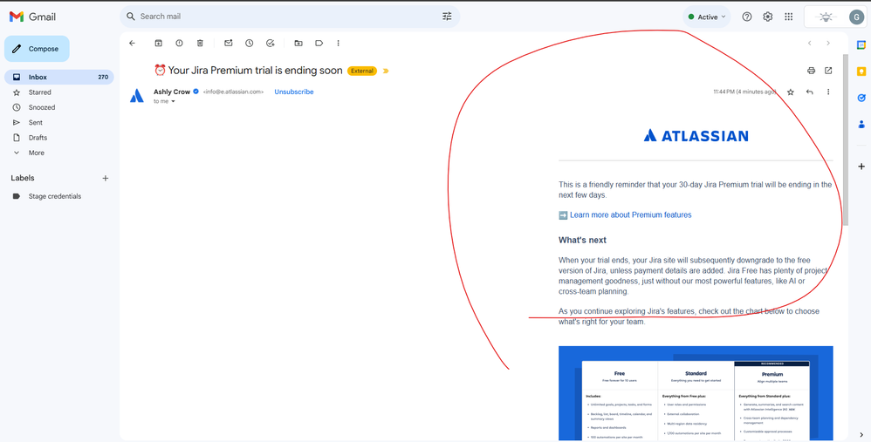Go to the older email arrow
Image resolution: width=871 pixels, height=442 pixels.
click(828, 44)
